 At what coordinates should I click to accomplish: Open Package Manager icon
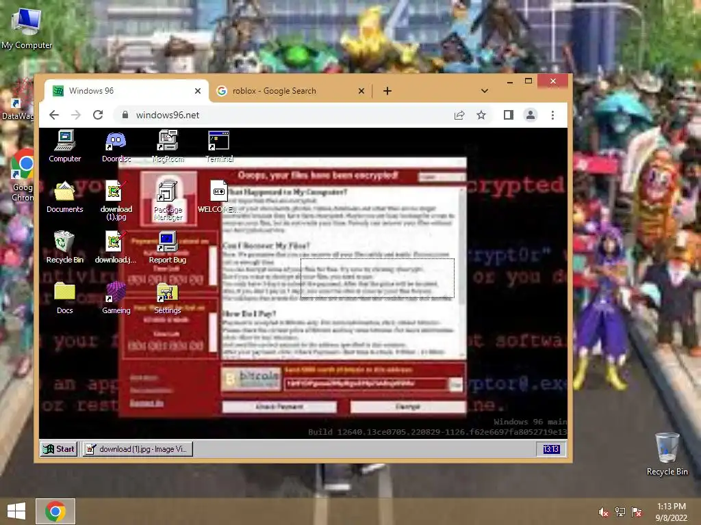tap(168, 200)
